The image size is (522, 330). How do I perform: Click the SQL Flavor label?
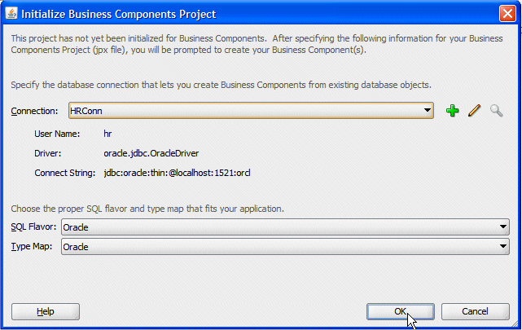pyautogui.click(x=33, y=227)
